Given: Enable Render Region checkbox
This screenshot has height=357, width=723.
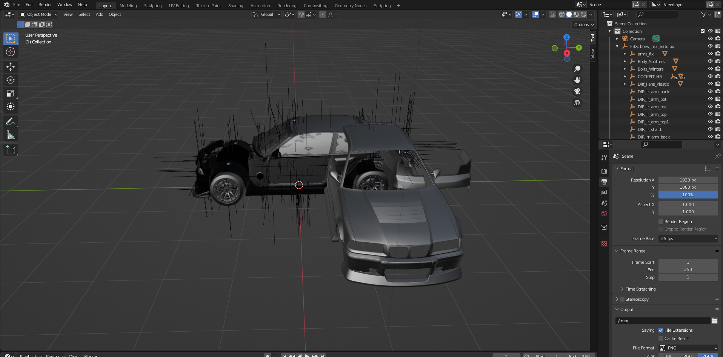Looking at the screenshot, I should pos(661,222).
